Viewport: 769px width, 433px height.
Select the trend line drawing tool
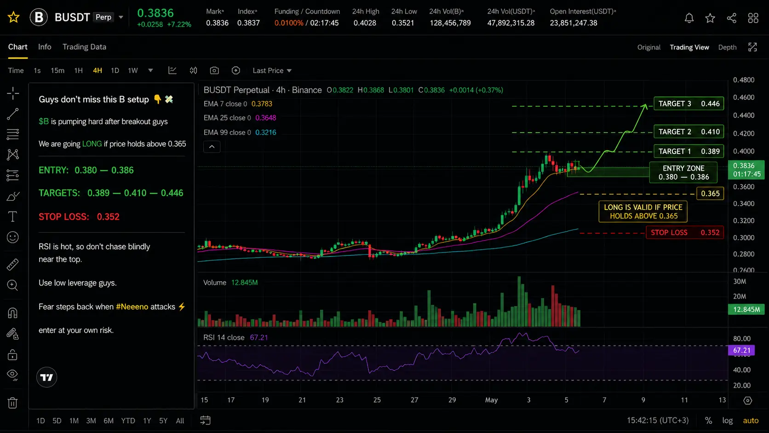point(13,114)
